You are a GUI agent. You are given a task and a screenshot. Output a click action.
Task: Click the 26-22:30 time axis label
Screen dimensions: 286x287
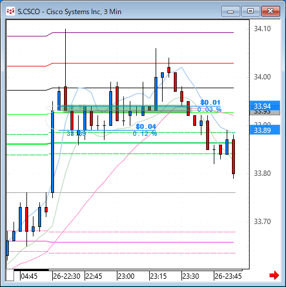click(67, 276)
